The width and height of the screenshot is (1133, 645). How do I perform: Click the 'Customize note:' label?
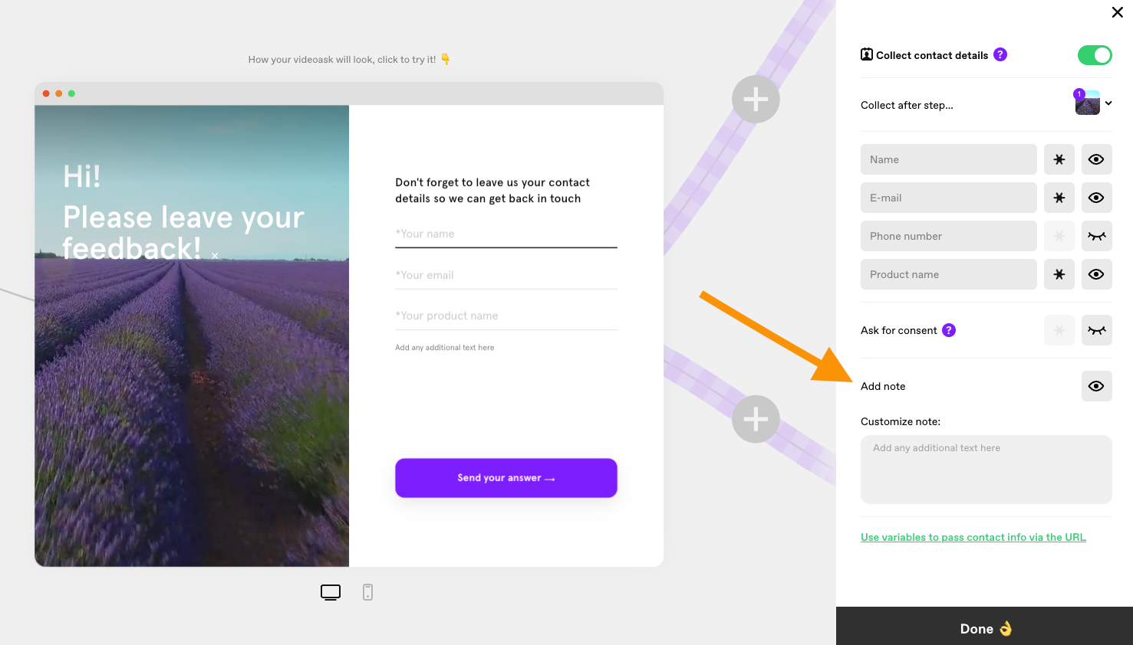tap(901, 421)
